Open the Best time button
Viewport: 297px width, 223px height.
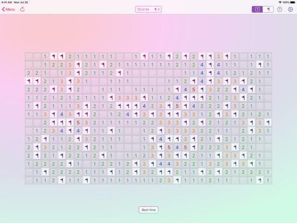(148, 210)
